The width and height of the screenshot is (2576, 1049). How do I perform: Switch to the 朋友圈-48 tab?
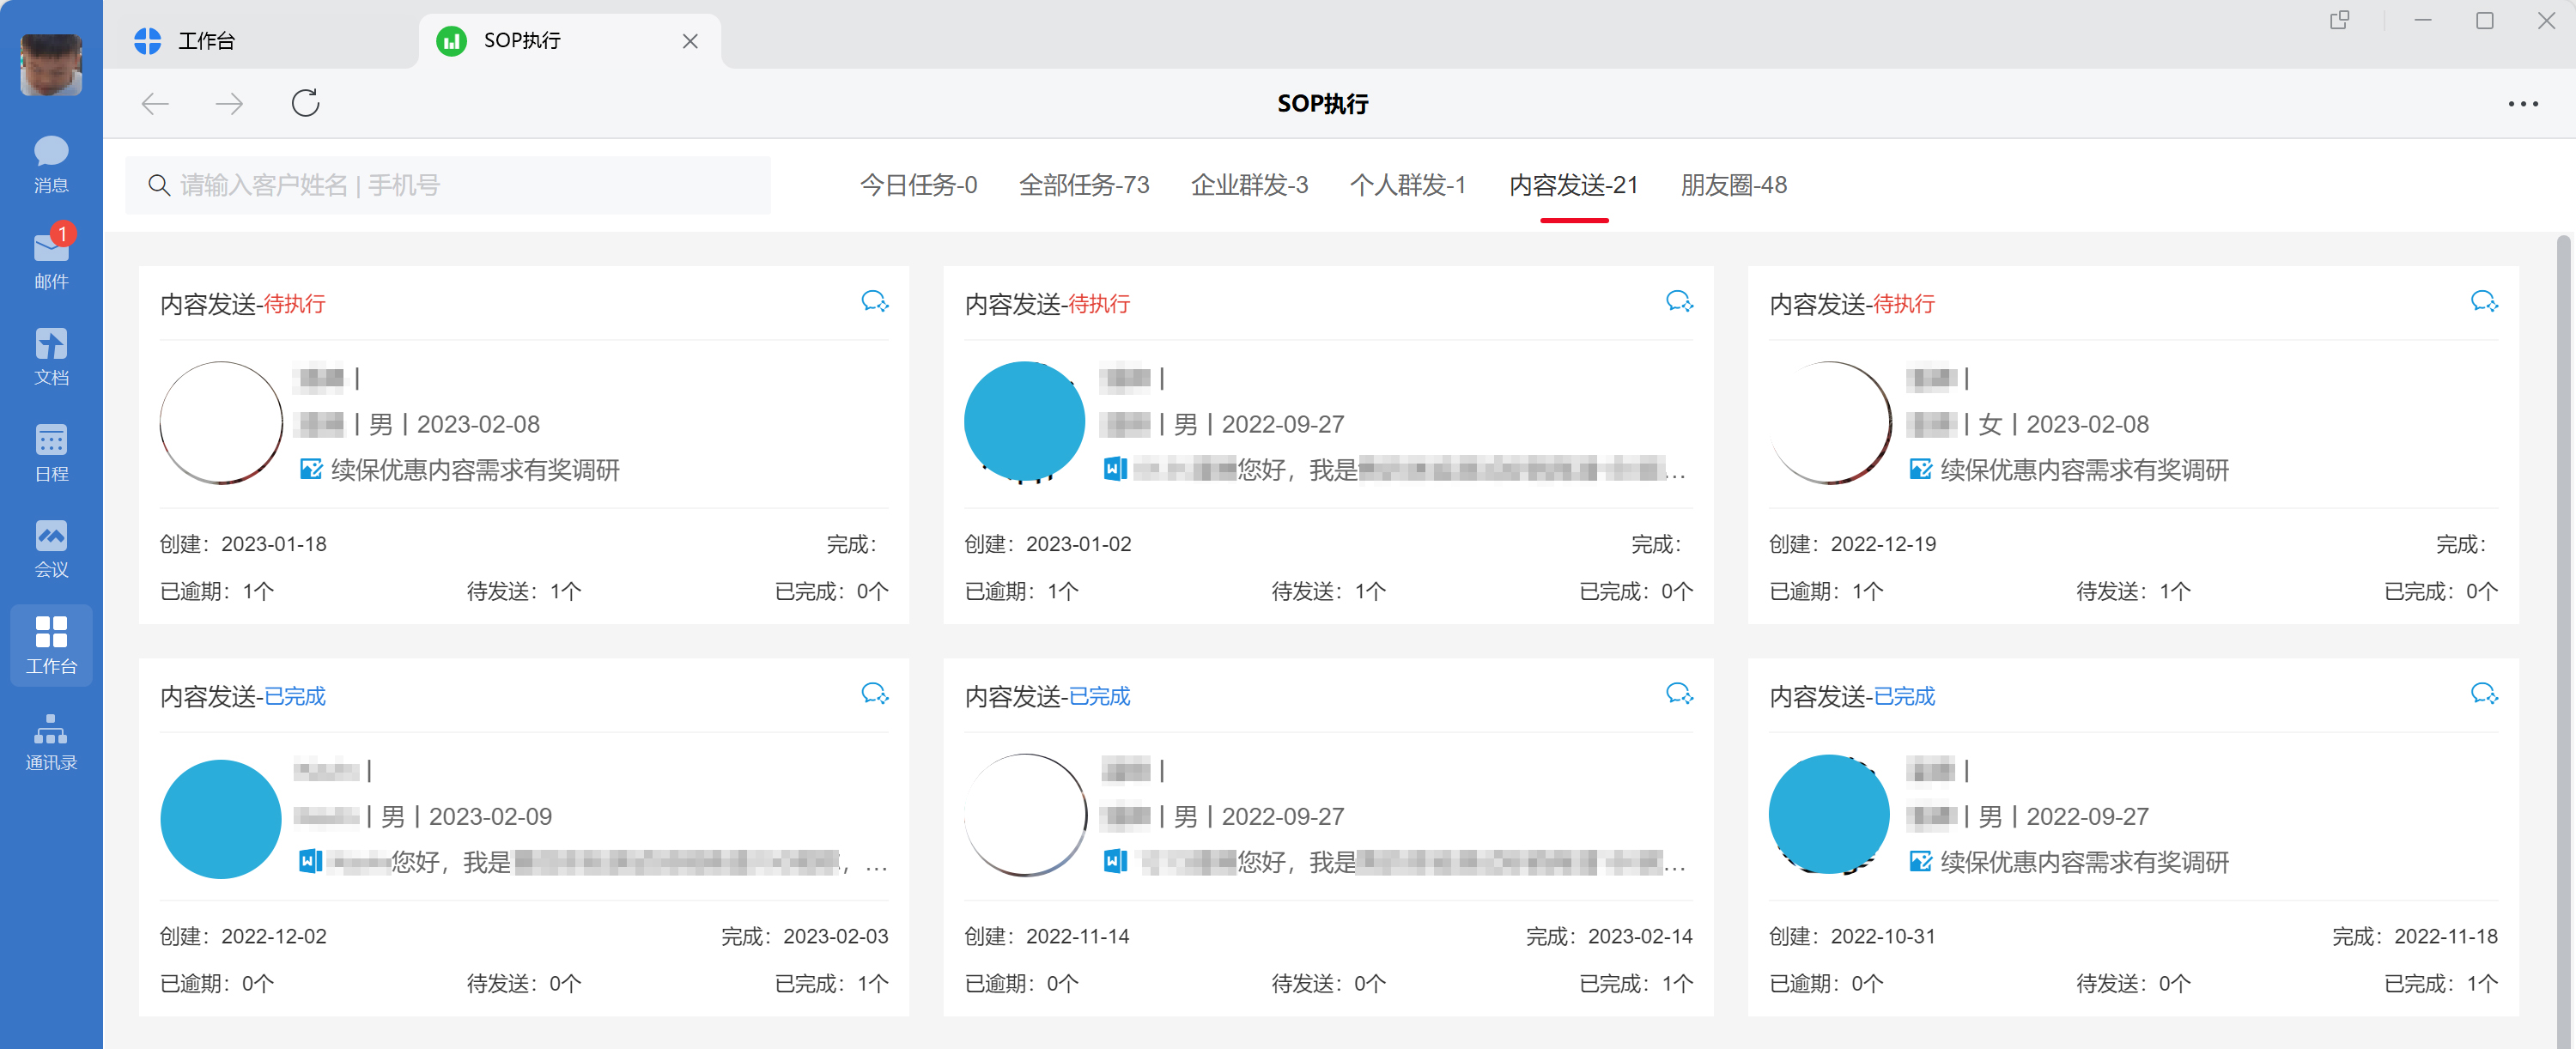(1733, 185)
